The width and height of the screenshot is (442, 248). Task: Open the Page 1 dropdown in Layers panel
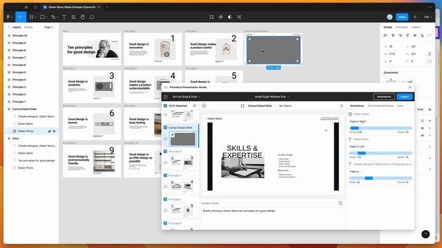click(49, 28)
